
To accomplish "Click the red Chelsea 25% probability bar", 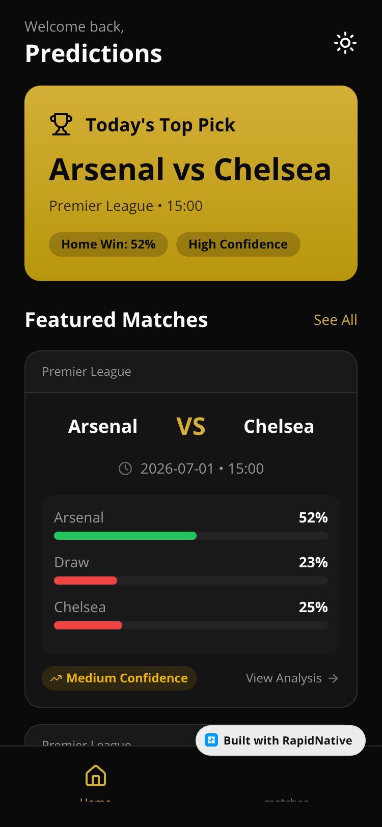I will point(88,625).
